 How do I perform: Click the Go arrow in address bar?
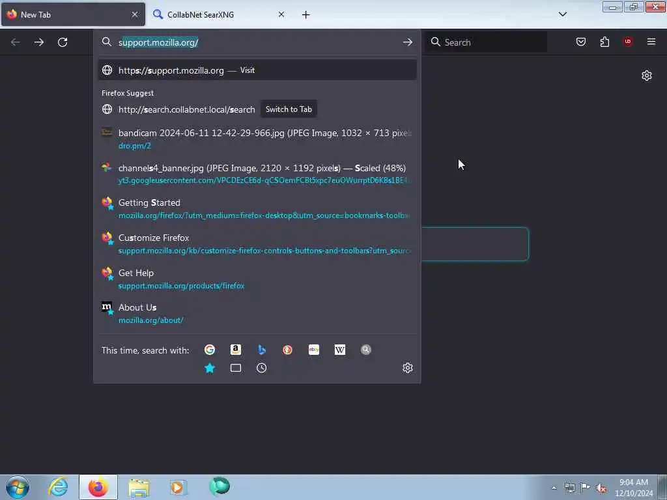tap(408, 42)
